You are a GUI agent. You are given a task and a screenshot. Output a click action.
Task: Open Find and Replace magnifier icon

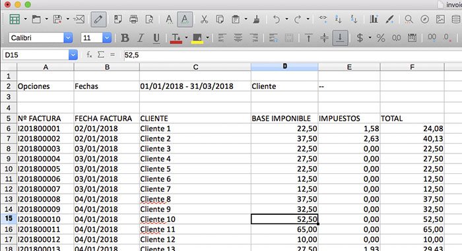(409, 19)
